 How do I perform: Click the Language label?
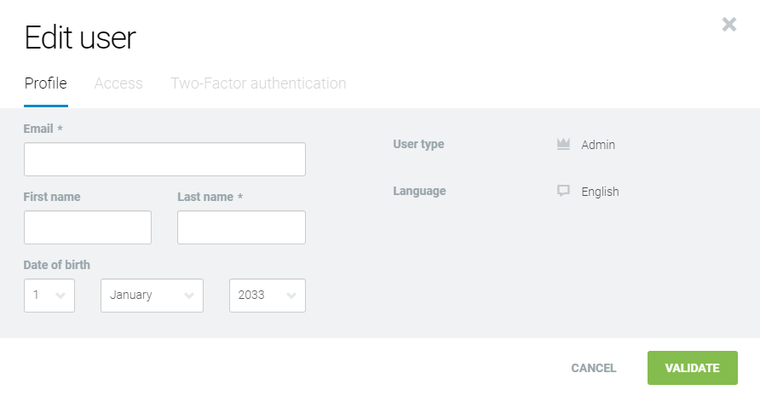click(419, 191)
